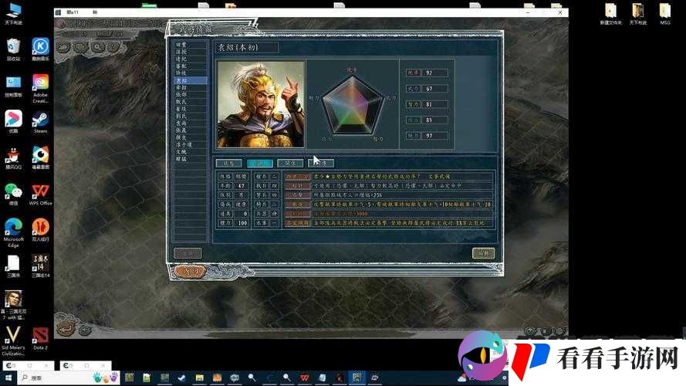Launch the WPS Office desktop shortcut
This screenshot has height=386, width=686.
pyautogui.click(x=40, y=195)
